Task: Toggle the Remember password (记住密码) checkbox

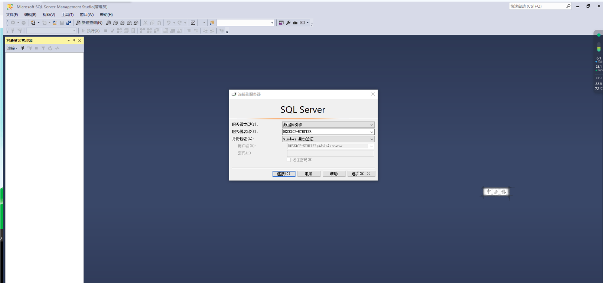Action: point(289,160)
